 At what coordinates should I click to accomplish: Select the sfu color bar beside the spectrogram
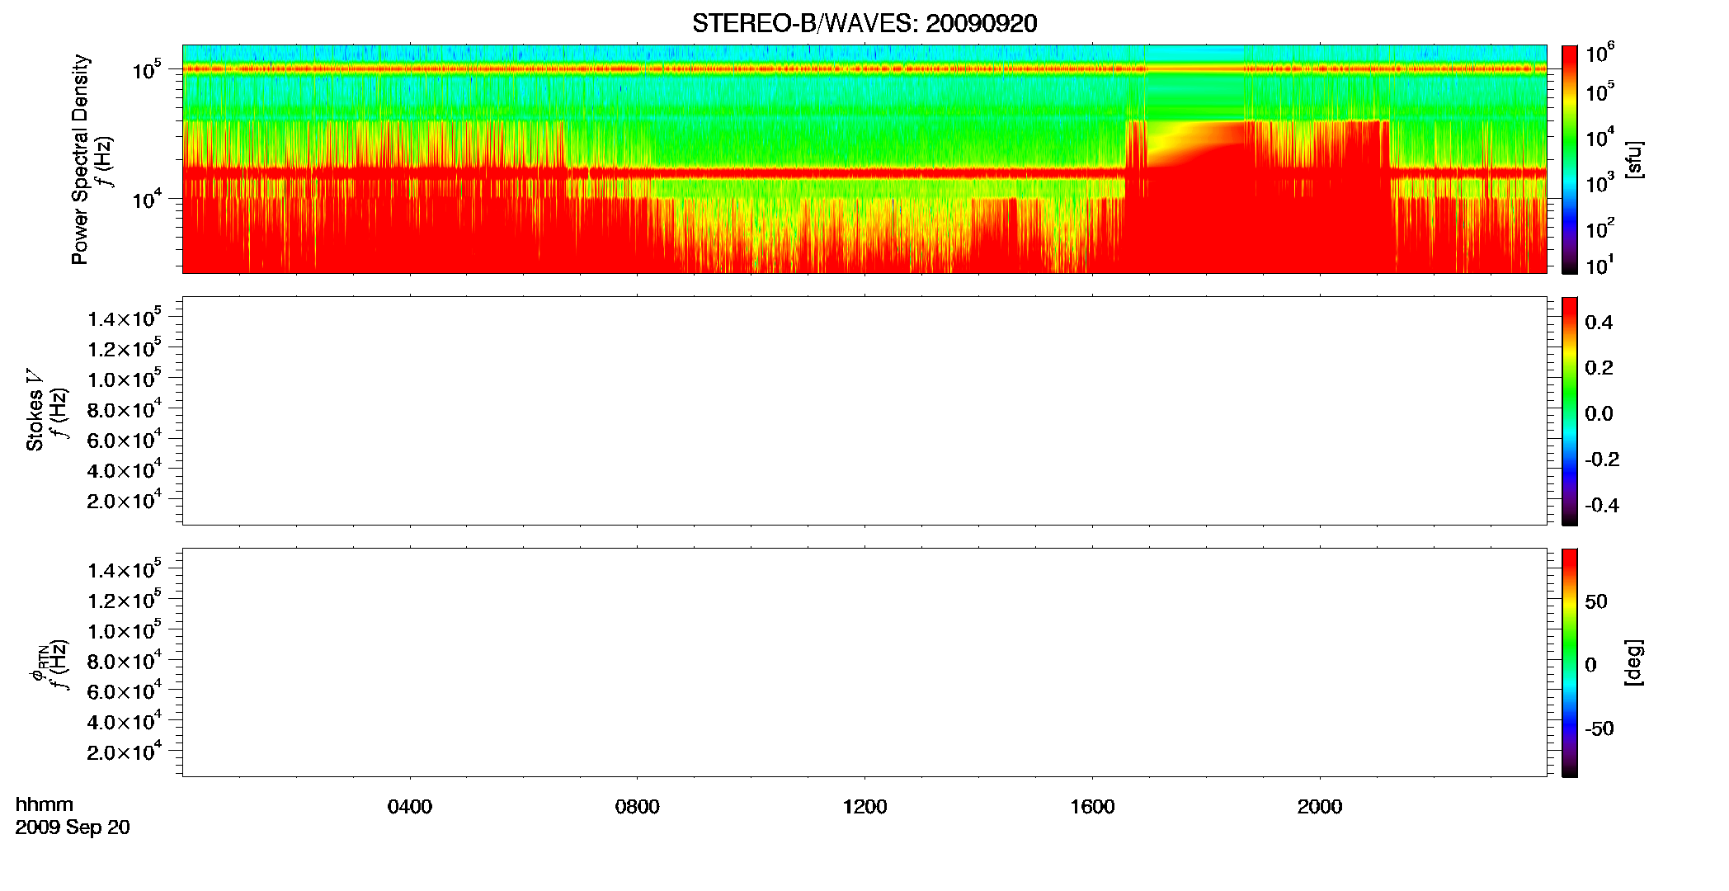(x=1570, y=158)
